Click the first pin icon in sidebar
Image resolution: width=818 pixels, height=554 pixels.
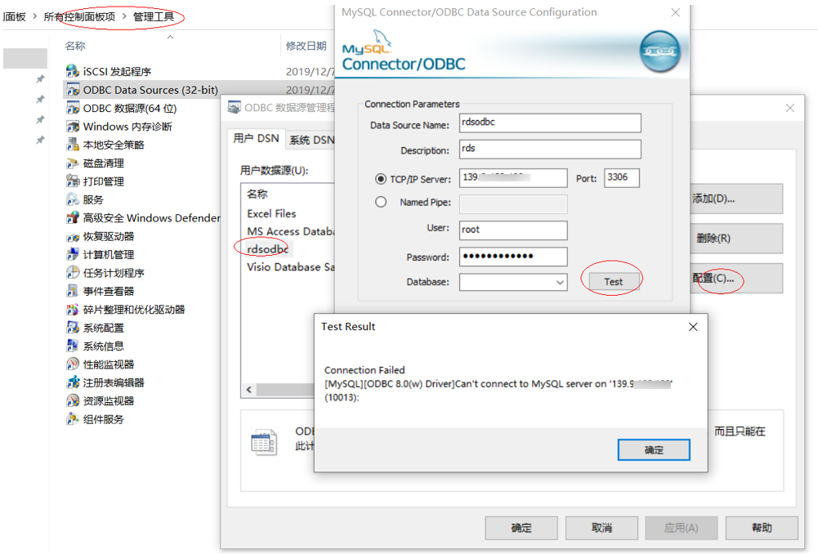coord(40,79)
